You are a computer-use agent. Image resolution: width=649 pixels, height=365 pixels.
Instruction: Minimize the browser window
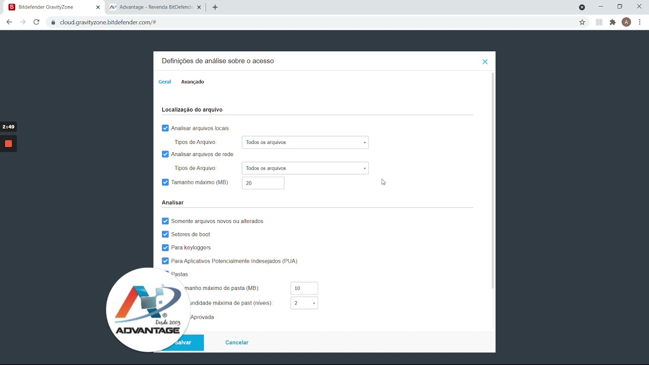click(601, 7)
